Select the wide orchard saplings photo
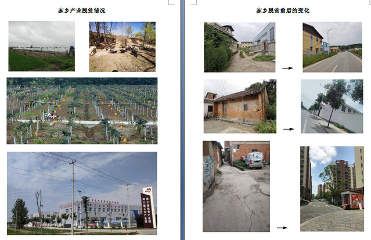 [82, 111]
